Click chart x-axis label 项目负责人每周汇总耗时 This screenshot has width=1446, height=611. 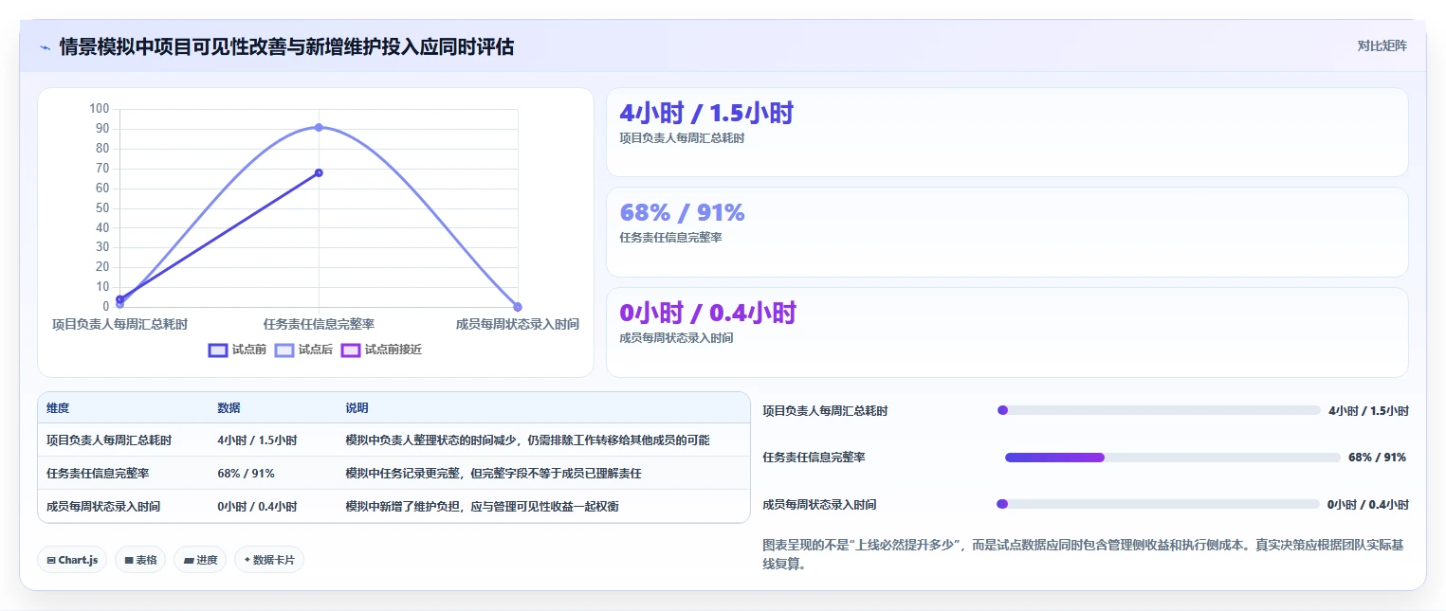[x=119, y=324]
